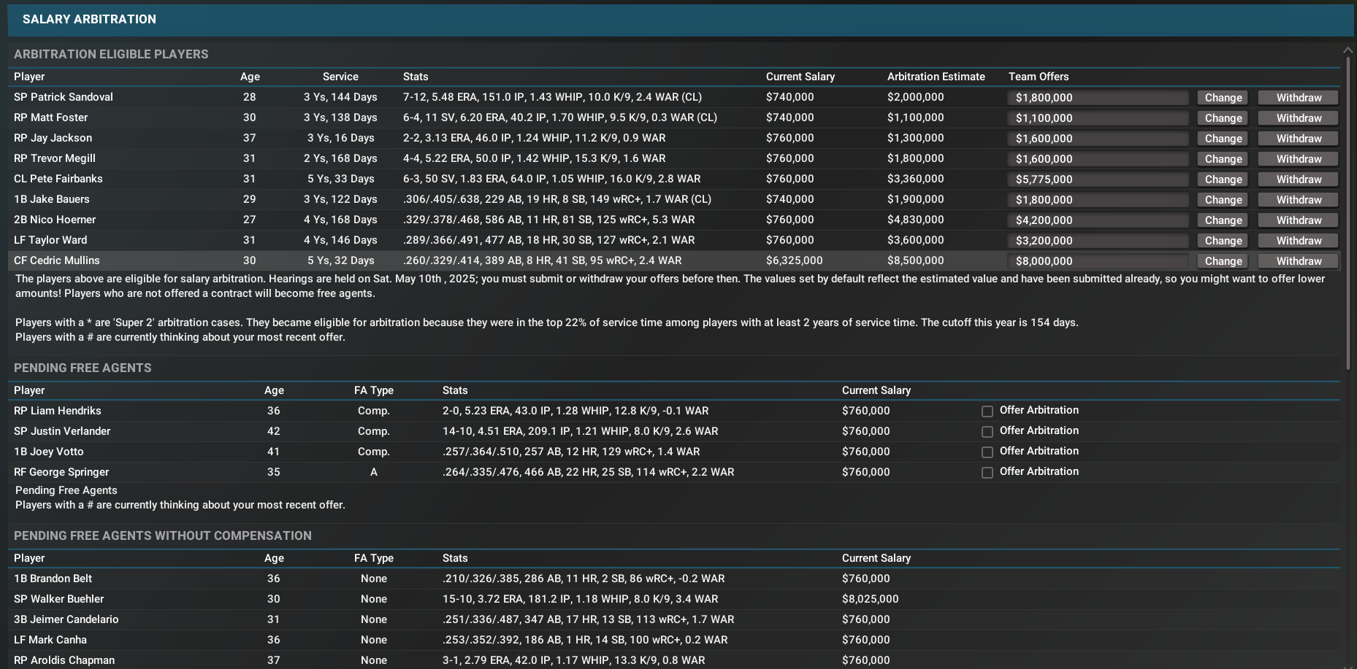Click Change button for Patrick Sandoval
Image resolution: width=1357 pixels, height=669 pixels.
click(1223, 98)
